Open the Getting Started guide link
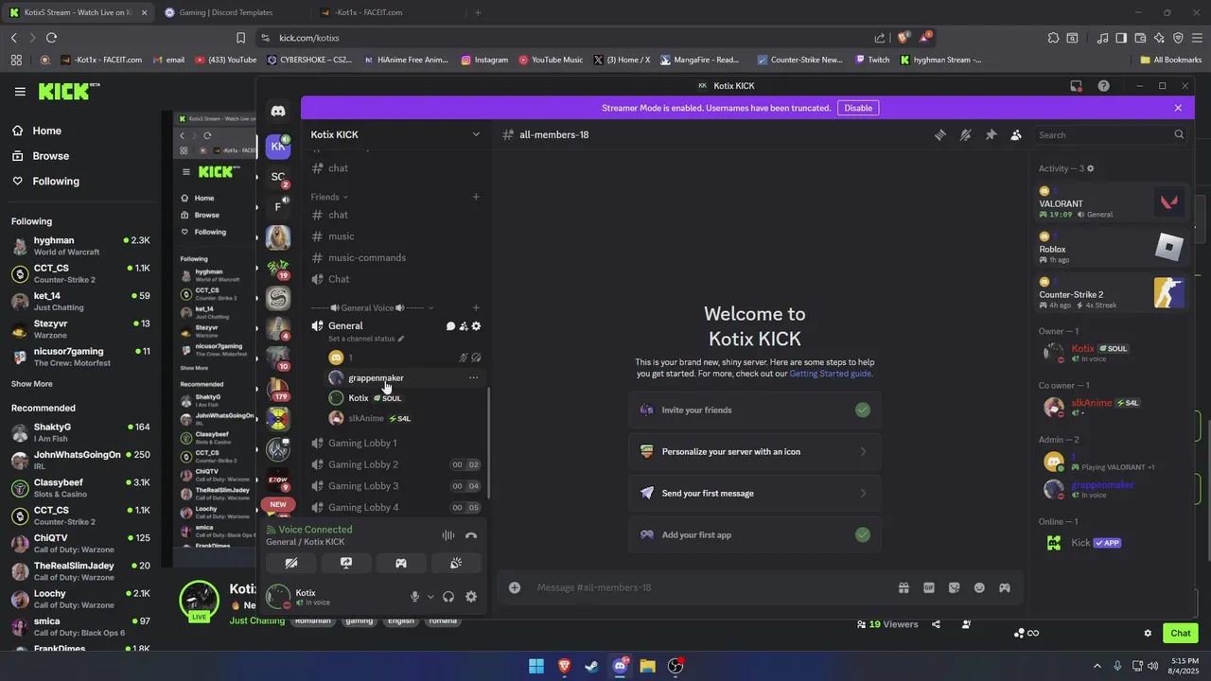The image size is (1211, 681). pos(830,374)
